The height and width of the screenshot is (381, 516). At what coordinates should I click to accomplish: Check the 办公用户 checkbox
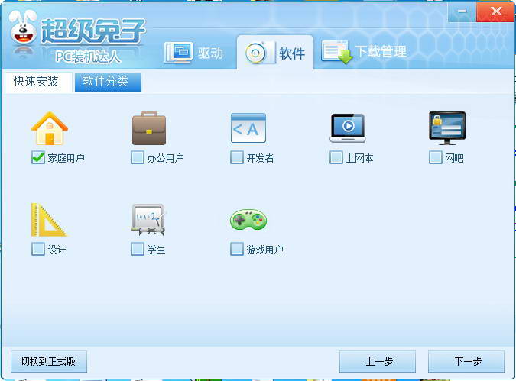[138, 157]
